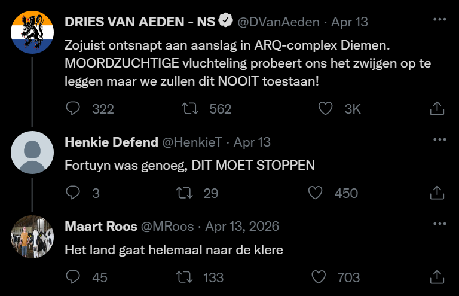This screenshot has width=459, height=296.
Task: Open Dries Van Aeden's flag lion avatar
Action: click(32, 32)
